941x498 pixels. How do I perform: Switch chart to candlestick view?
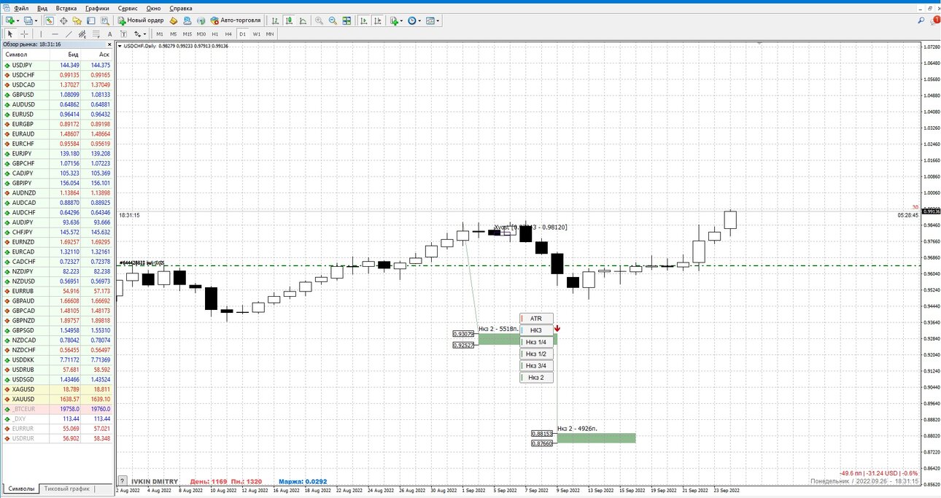click(x=289, y=20)
